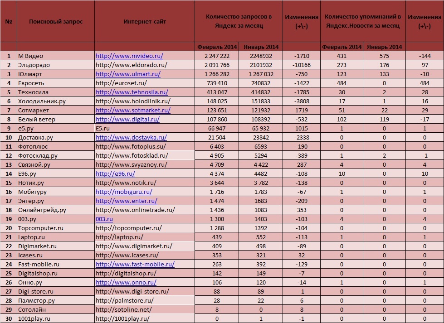Viewport: 444px width, 323px height.
Task: Select the 'Сотмаркет' query cell
Action: pos(56,110)
